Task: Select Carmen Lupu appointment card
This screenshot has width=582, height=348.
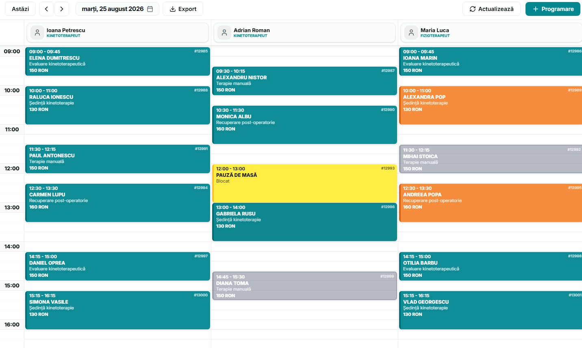Action: click(x=117, y=203)
